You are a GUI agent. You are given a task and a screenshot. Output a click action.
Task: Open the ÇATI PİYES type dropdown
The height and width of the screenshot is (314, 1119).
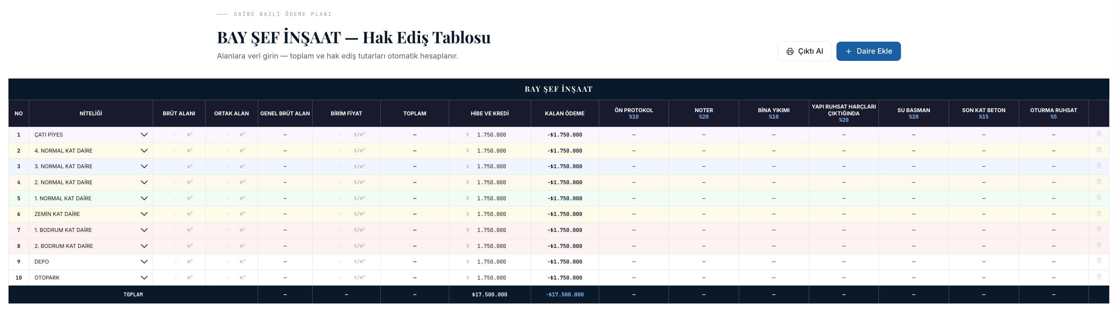(91, 135)
